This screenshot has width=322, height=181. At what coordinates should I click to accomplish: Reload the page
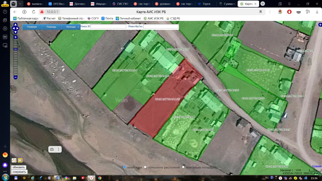tap(33, 12)
